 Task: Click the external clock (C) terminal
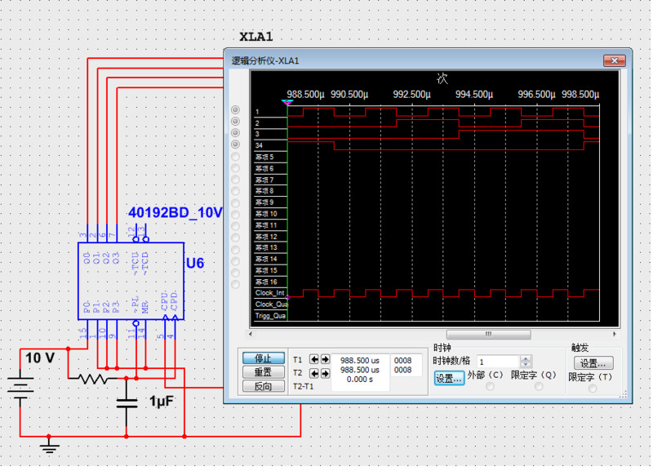(490, 387)
